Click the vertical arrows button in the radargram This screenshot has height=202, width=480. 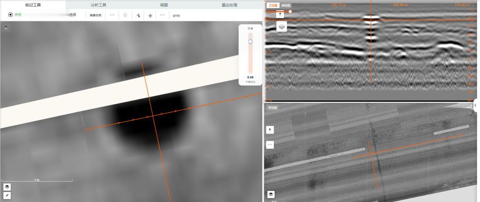280,14
